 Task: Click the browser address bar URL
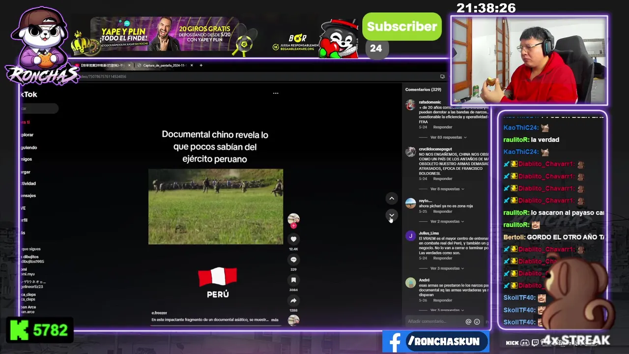(x=103, y=77)
